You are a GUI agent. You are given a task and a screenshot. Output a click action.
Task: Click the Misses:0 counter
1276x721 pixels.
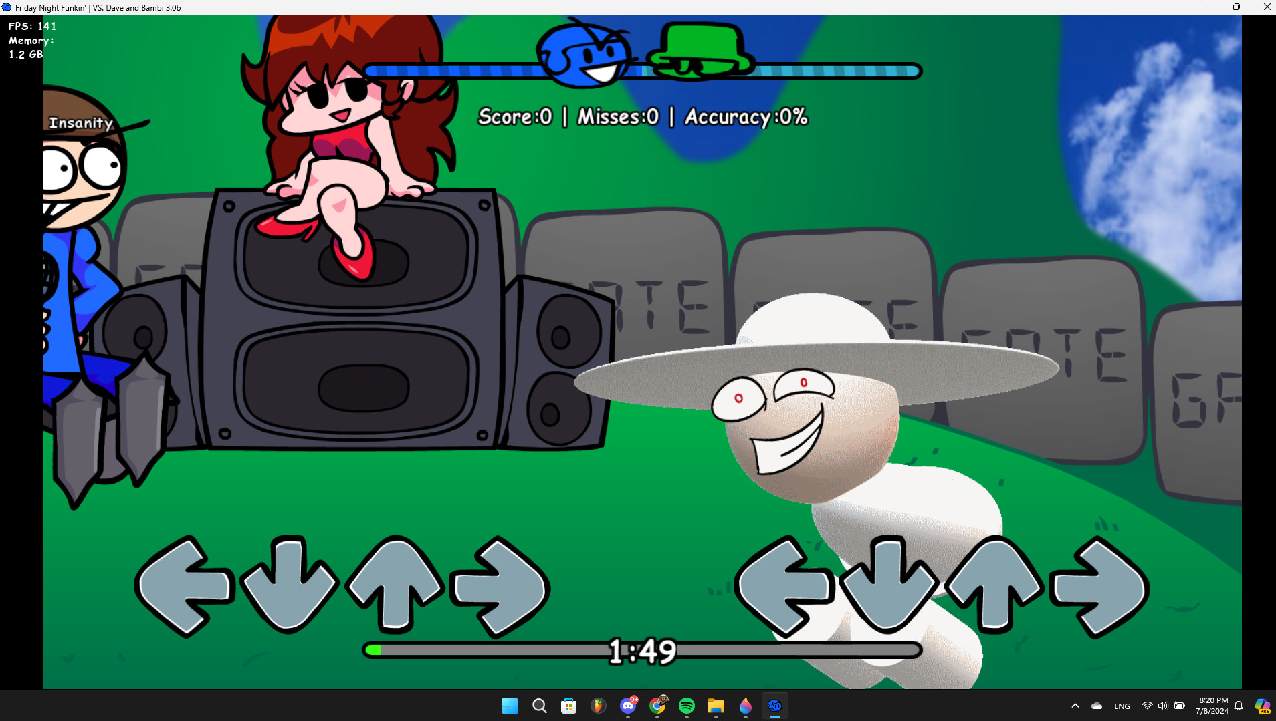[x=618, y=117]
